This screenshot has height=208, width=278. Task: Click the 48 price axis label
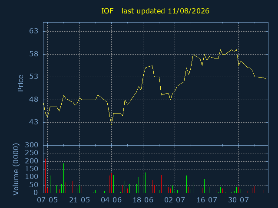[x=34, y=100]
